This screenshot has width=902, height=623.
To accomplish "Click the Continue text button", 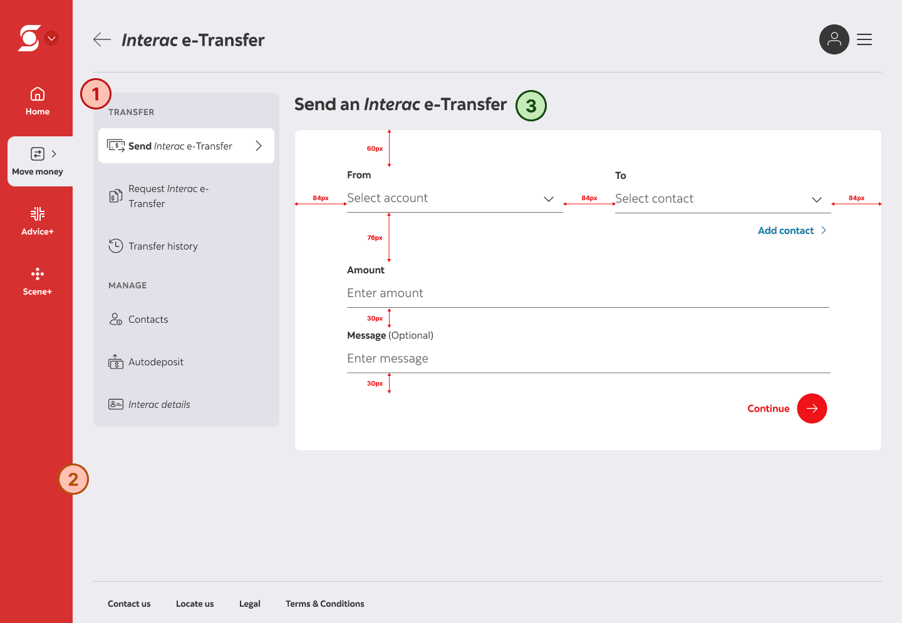I will tap(769, 408).
